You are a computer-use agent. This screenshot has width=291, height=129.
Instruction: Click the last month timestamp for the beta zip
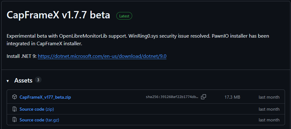pyautogui.click(x=269, y=97)
